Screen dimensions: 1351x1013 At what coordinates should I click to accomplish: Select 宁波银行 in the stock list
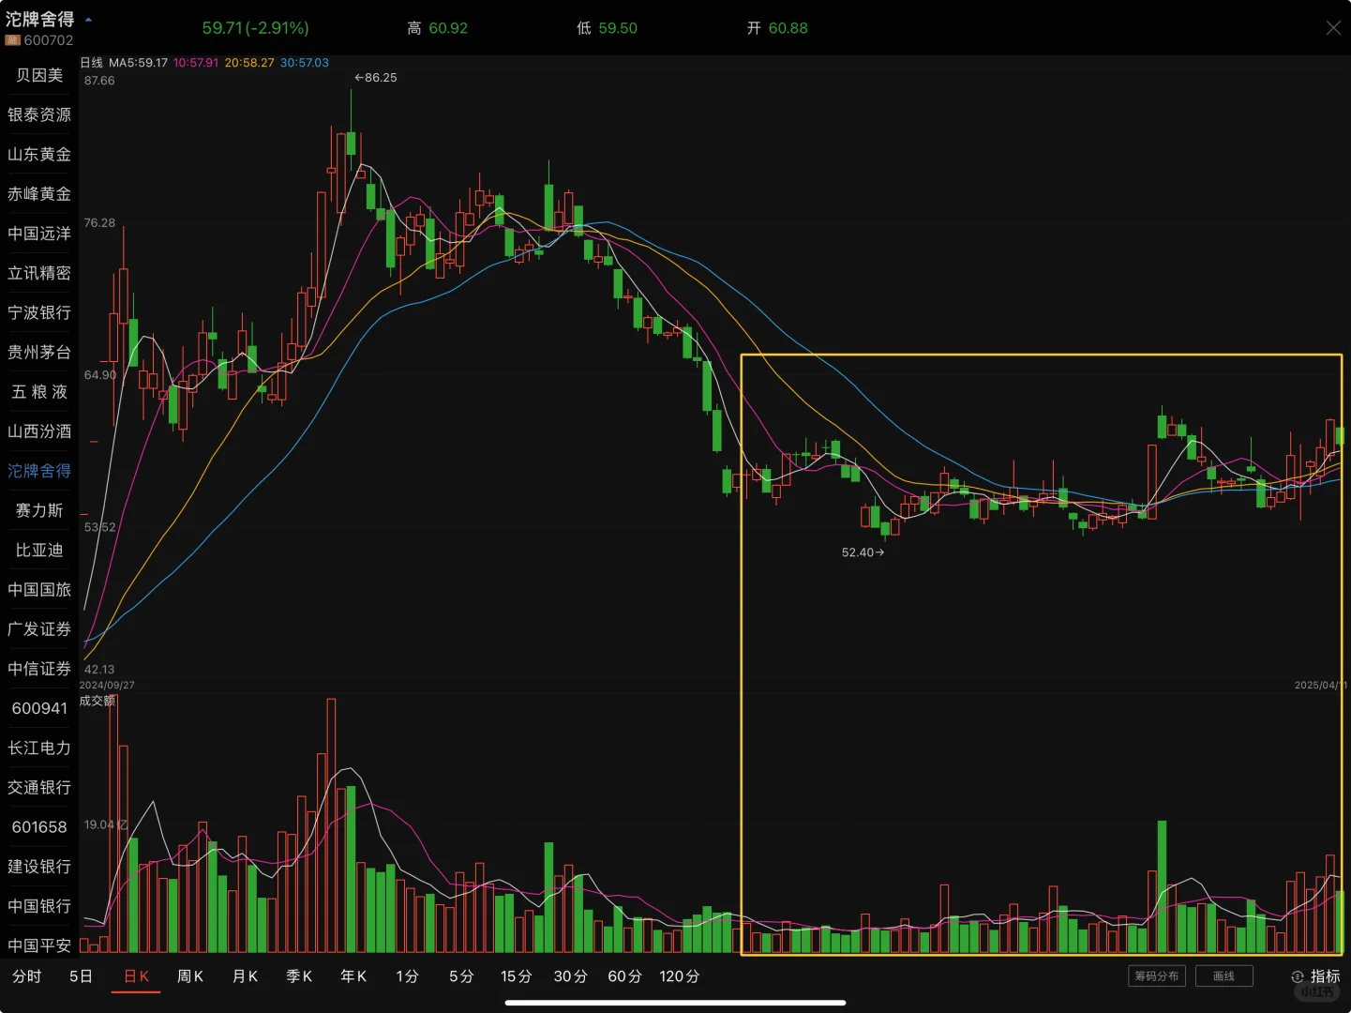[39, 312]
